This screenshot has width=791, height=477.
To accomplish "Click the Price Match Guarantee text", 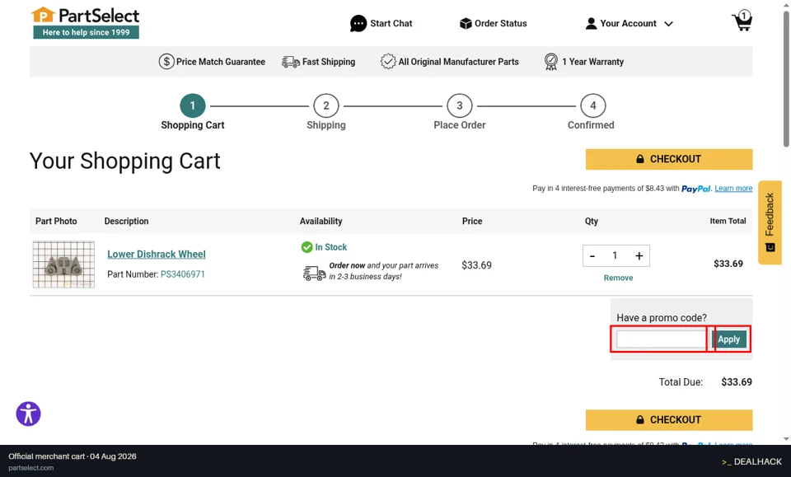I will tap(221, 62).
